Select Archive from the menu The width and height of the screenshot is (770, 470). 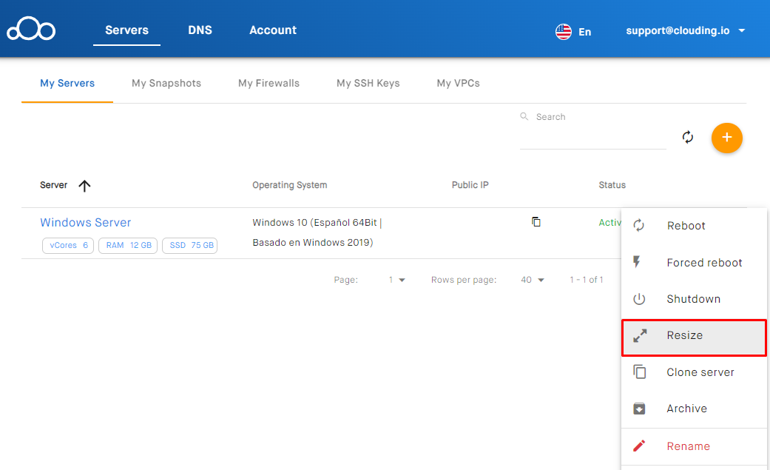pos(686,409)
